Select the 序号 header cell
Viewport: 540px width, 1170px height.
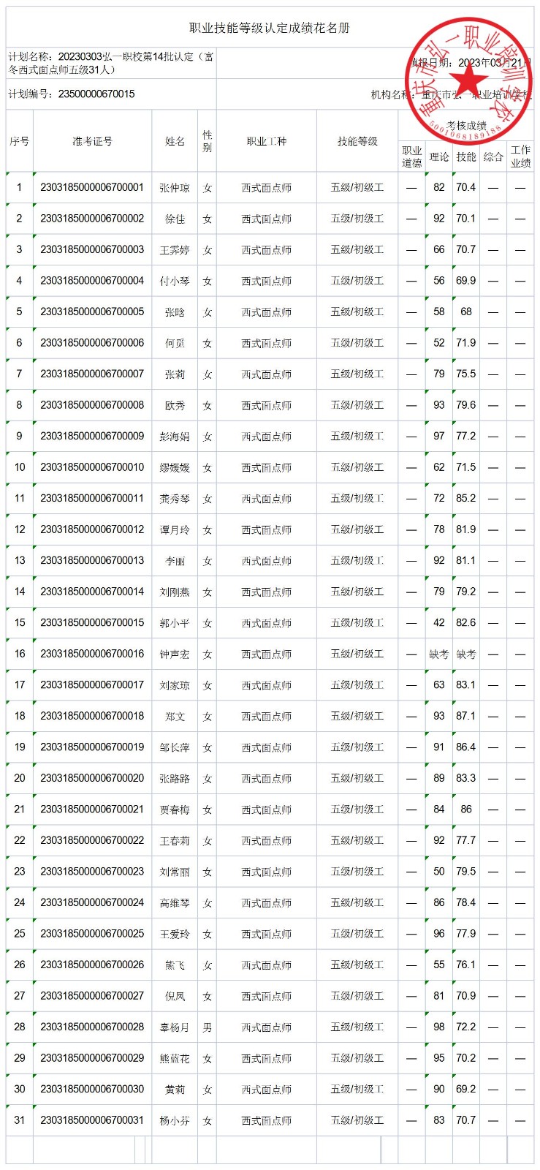(20, 141)
